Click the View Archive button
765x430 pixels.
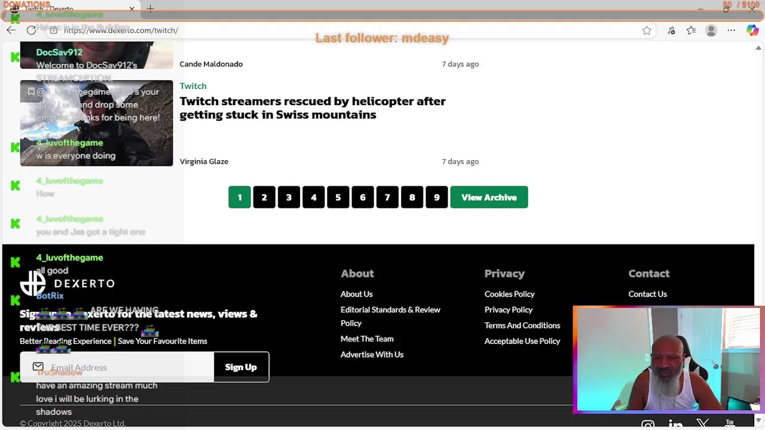(489, 198)
